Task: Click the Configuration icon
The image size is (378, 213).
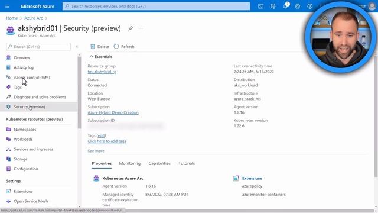Action: pyautogui.click(x=8, y=169)
